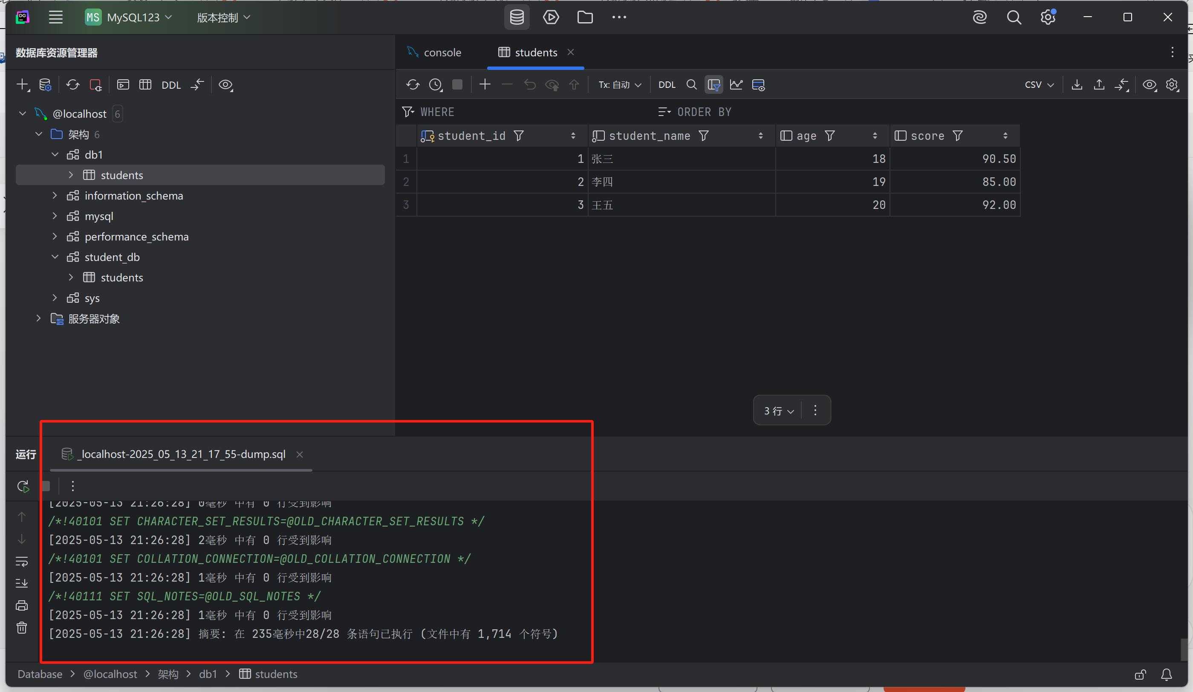
Task: Expand the mysql schema node
Action: point(55,216)
